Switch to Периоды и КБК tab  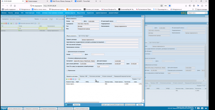pos(83,76)
